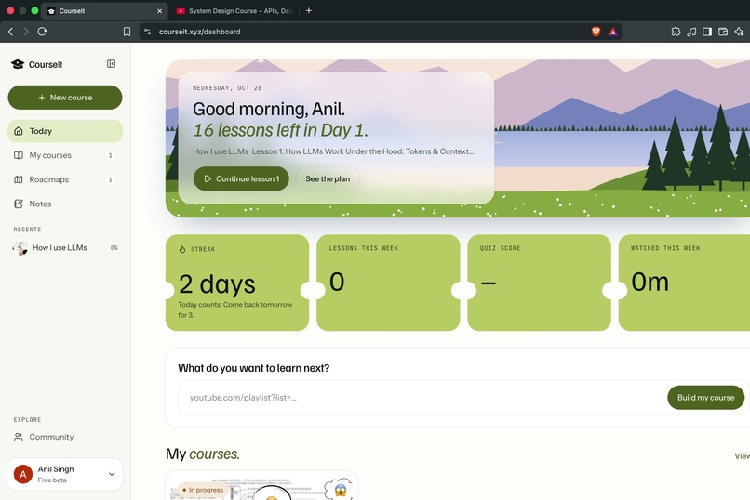The height and width of the screenshot is (500, 750).
Task: Click the In progress badge on the course card
Action: [x=203, y=490]
